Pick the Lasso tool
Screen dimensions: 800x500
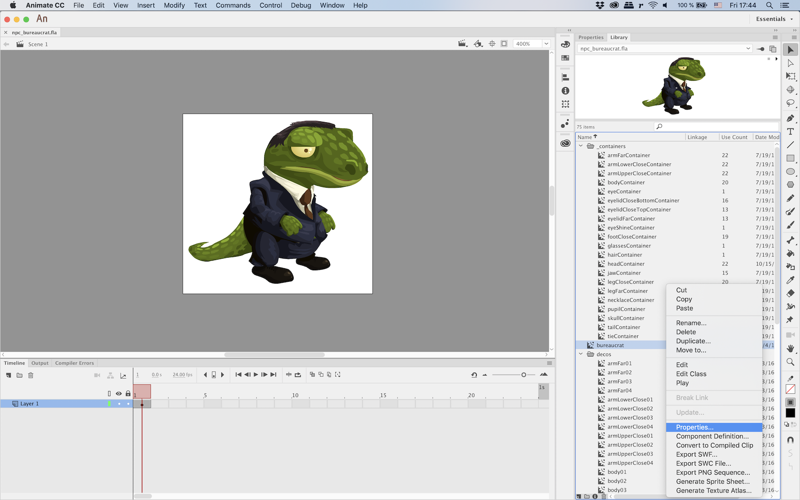tap(790, 103)
